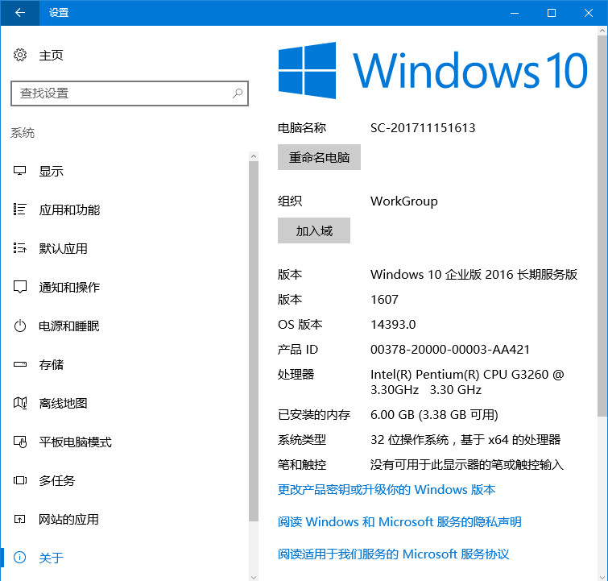The width and height of the screenshot is (608, 581).
Task: Click the sidebar scrollbar thumb
Action: [254, 341]
